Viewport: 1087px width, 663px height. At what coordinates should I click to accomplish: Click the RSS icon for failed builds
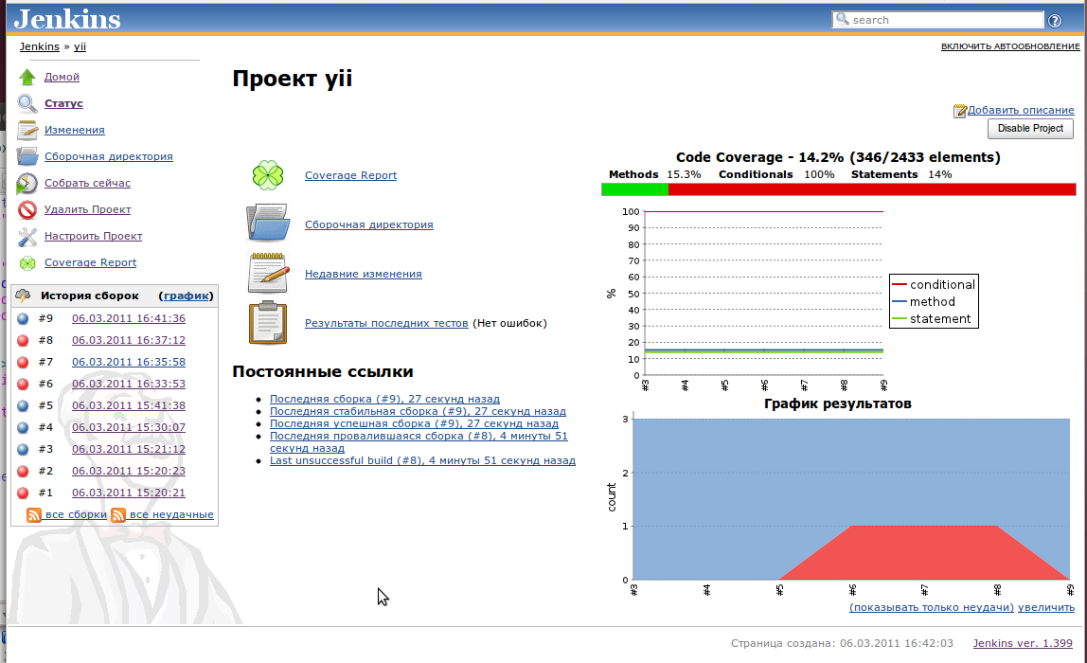118,514
